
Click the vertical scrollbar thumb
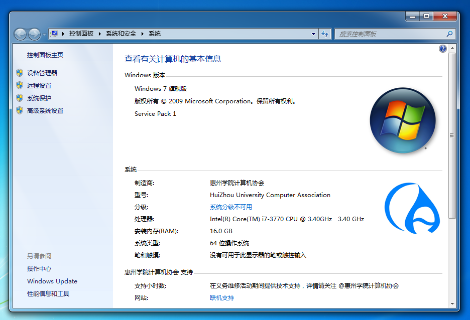tap(452, 135)
